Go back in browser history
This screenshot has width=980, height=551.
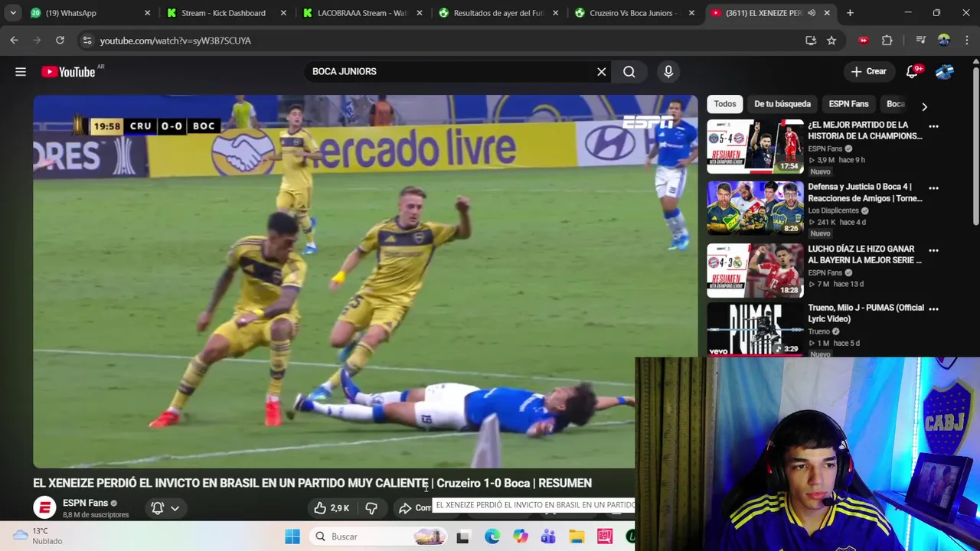click(14, 41)
